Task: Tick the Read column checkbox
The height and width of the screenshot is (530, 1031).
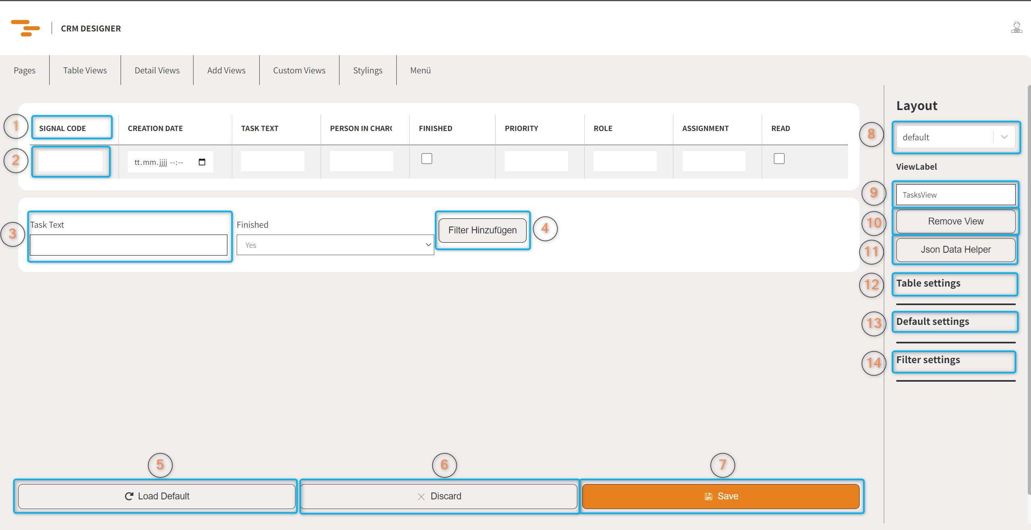Action: (x=779, y=158)
